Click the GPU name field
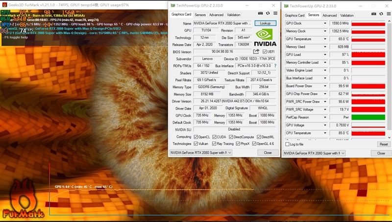392x222 pixels. click(x=222, y=23)
